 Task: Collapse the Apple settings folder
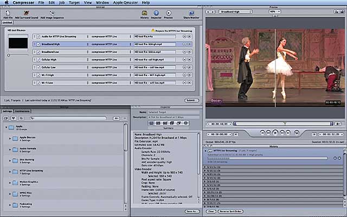click(6, 127)
